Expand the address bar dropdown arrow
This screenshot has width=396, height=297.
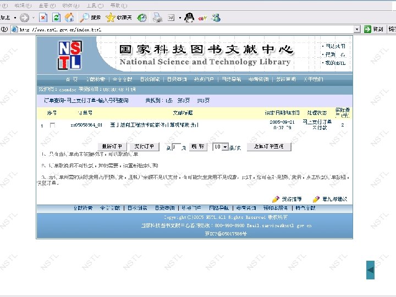[x=357, y=30]
